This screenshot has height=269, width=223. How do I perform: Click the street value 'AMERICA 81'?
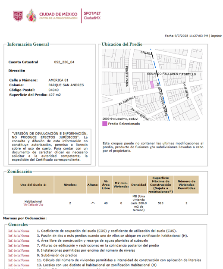tap(58, 80)
